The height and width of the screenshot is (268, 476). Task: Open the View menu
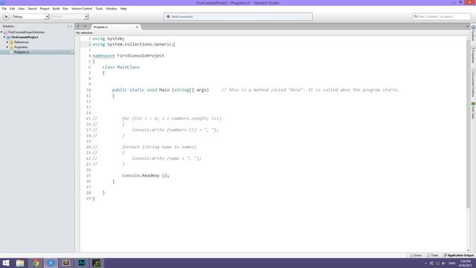coord(22,9)
